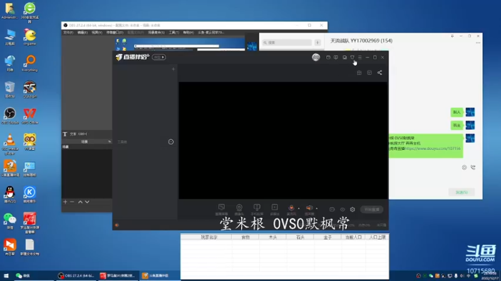Click the hamburger menu icon in streaming assistant
This screenshot has height=281, width=501.
359,57
